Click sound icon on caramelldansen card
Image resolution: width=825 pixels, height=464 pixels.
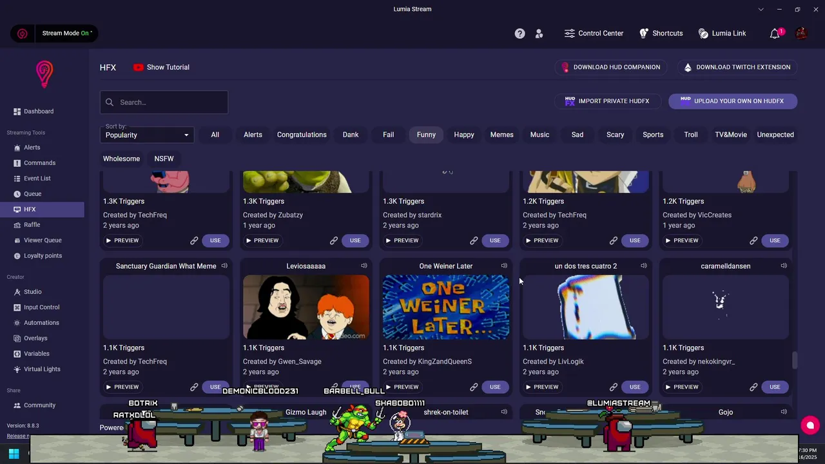click(x=784, y=266)
